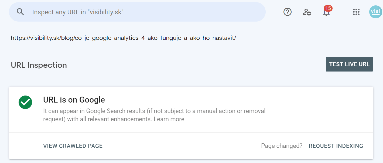The height and width of the screenshot is (163, 383).
Task: Click the "with all relevant enhancements" text
Action: pyautogui.click(x=109, y=119)
